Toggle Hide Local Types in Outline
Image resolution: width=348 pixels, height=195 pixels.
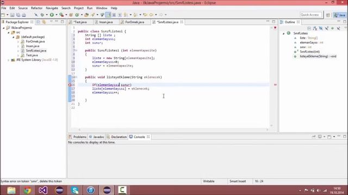point(338,28)
